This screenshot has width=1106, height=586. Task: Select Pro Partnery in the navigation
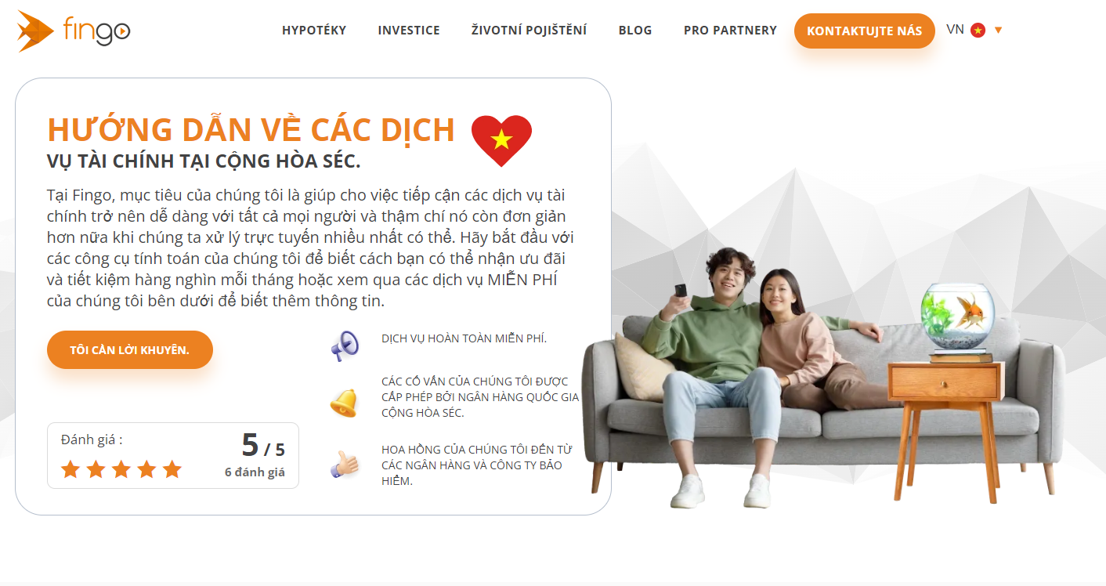730,31
